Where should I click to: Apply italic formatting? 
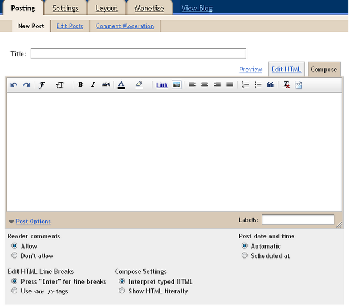[93, 85]
